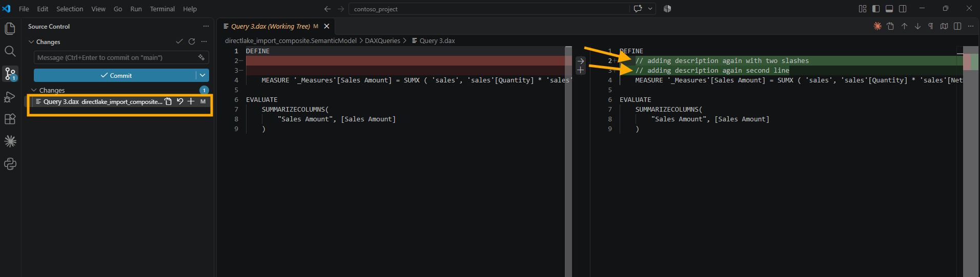Open the Explorer view in activity bar

(x=10, y=29)
